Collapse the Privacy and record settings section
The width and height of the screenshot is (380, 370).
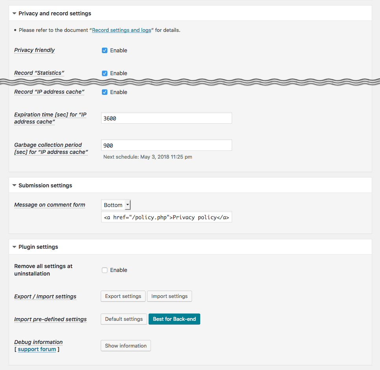[15, 13]
